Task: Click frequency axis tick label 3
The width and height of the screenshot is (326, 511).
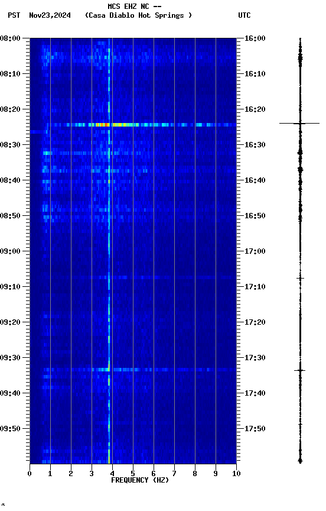Action: (x=92, y=474)
